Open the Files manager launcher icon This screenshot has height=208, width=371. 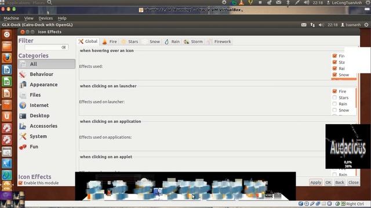6,46
